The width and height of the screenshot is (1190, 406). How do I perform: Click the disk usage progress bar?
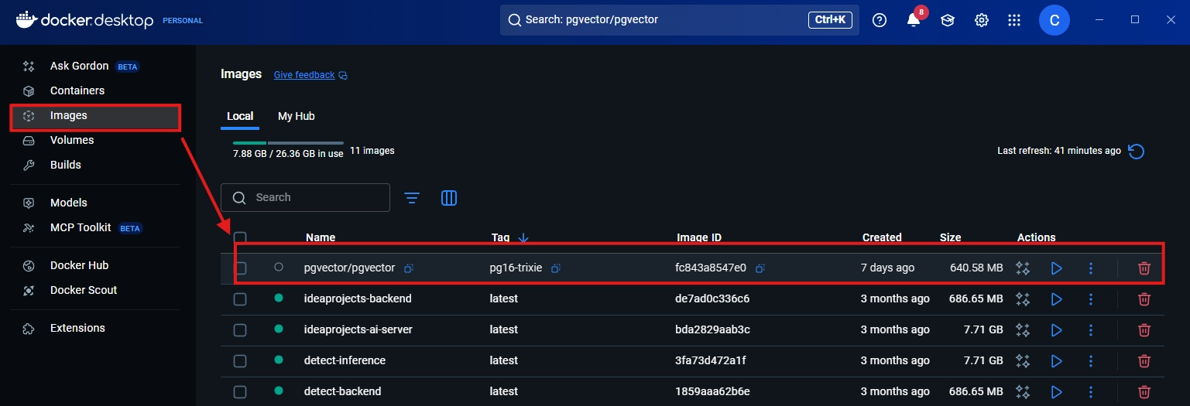(288, 143)
